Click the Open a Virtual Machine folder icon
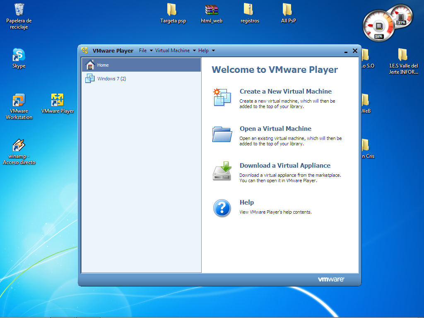 tap(222, 134)
